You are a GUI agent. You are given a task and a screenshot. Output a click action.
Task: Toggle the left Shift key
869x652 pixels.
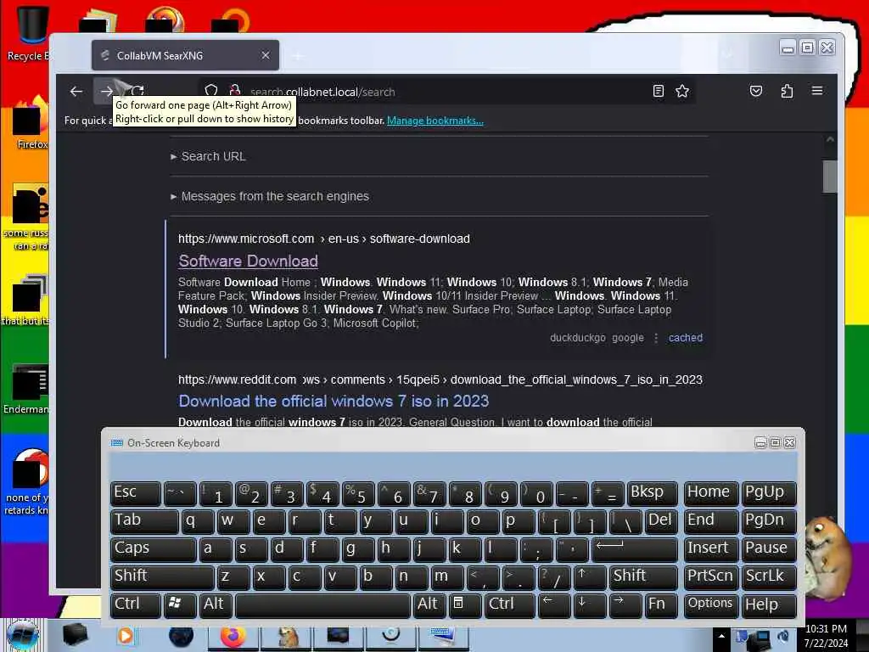(x=162, y=576)
